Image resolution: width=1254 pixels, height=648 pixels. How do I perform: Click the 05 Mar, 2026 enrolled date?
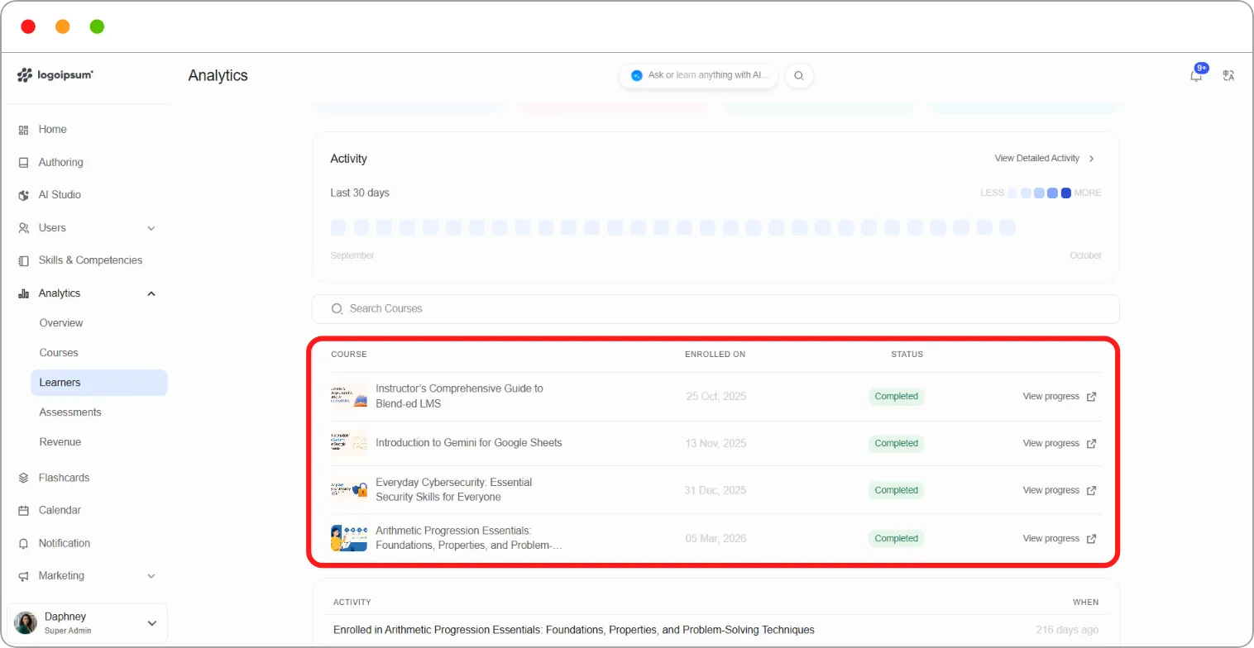716,539
